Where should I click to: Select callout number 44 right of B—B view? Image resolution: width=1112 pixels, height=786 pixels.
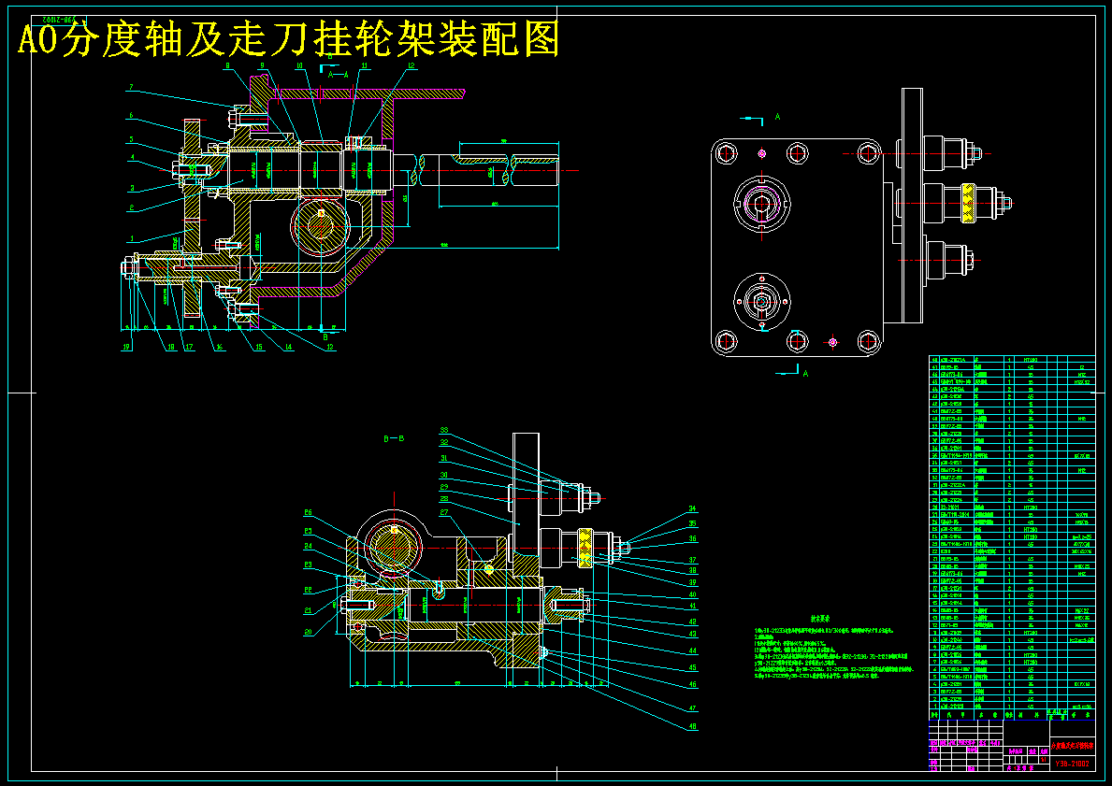pos(692,650)
